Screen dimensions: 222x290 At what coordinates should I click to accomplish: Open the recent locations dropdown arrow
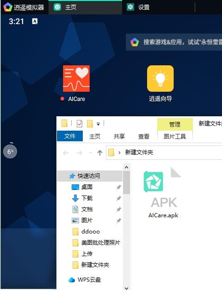click(90, 152)
